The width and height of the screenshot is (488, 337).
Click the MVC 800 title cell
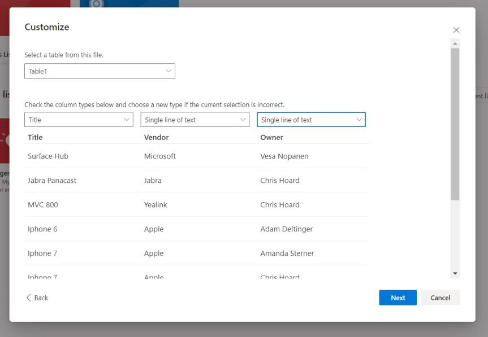click(x=43, y=205)
